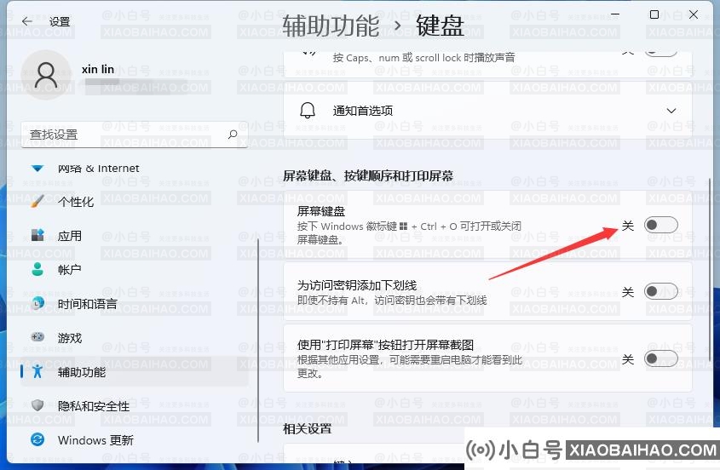Toggle 为访问密钥添加下划线 switch

pyautogui.click(x=660, y=291)
